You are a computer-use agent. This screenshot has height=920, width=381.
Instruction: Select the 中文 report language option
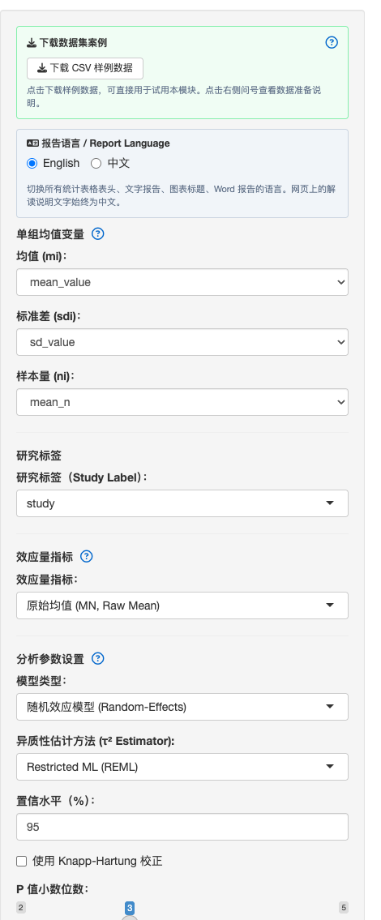[96, 163]
